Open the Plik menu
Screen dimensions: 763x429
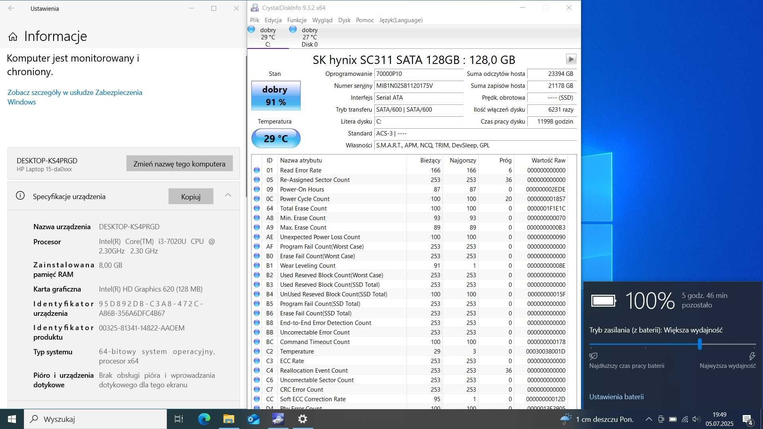coord(254,20)
